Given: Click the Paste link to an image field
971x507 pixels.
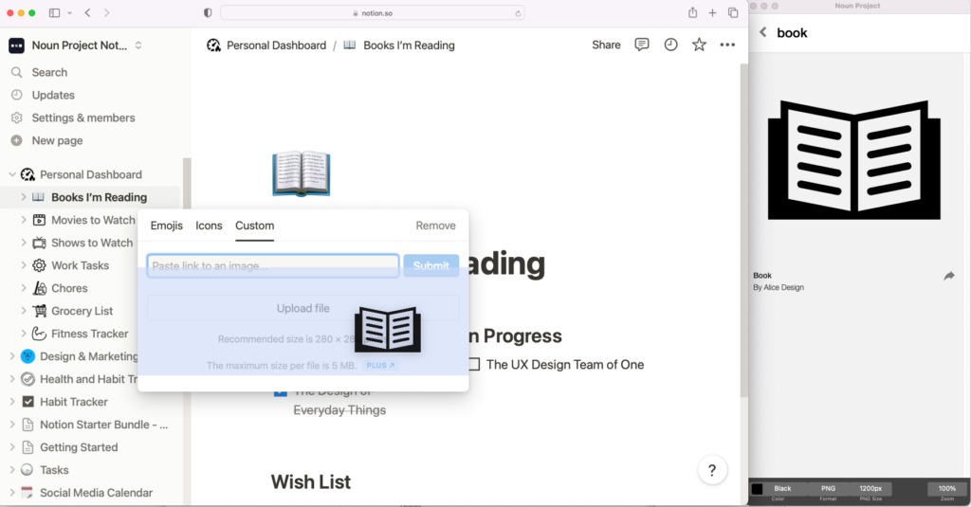Looking at the screenshot, I should [x=273, y=265].
